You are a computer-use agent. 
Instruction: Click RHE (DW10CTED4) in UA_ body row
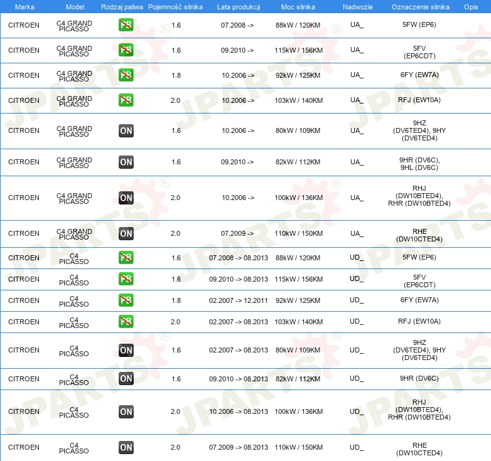[x=419, y=235]
